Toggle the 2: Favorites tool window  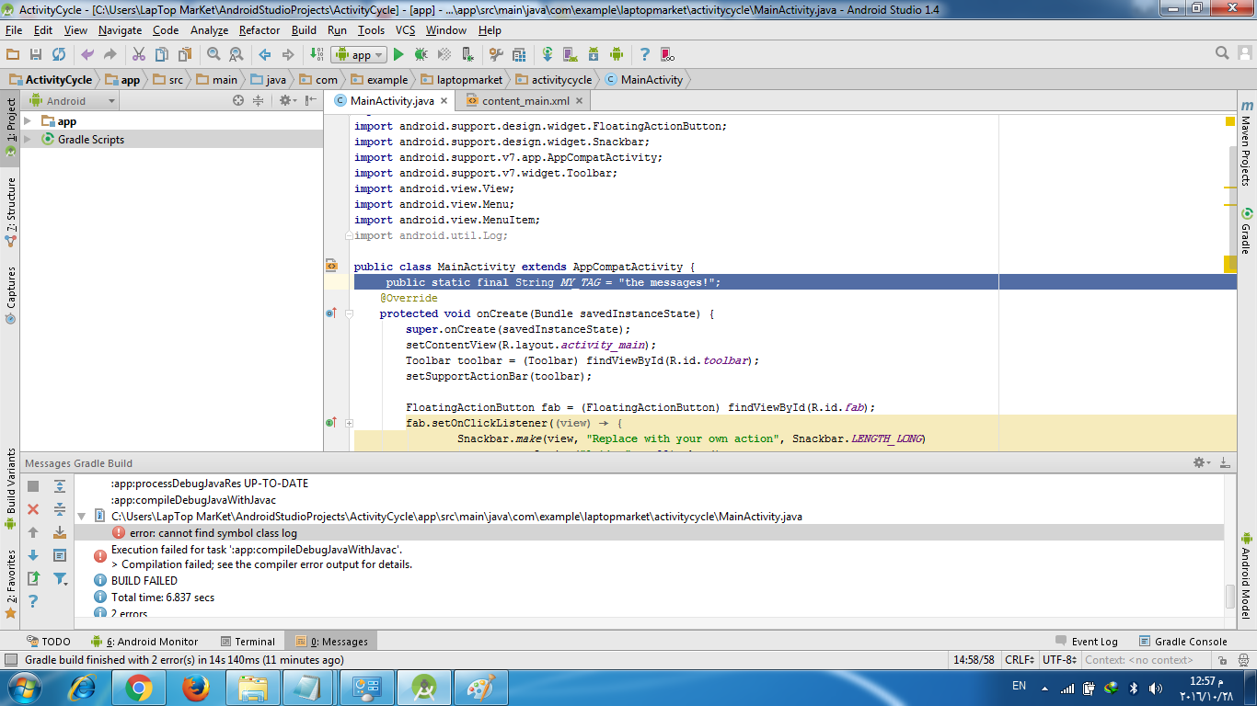[10, 583]
